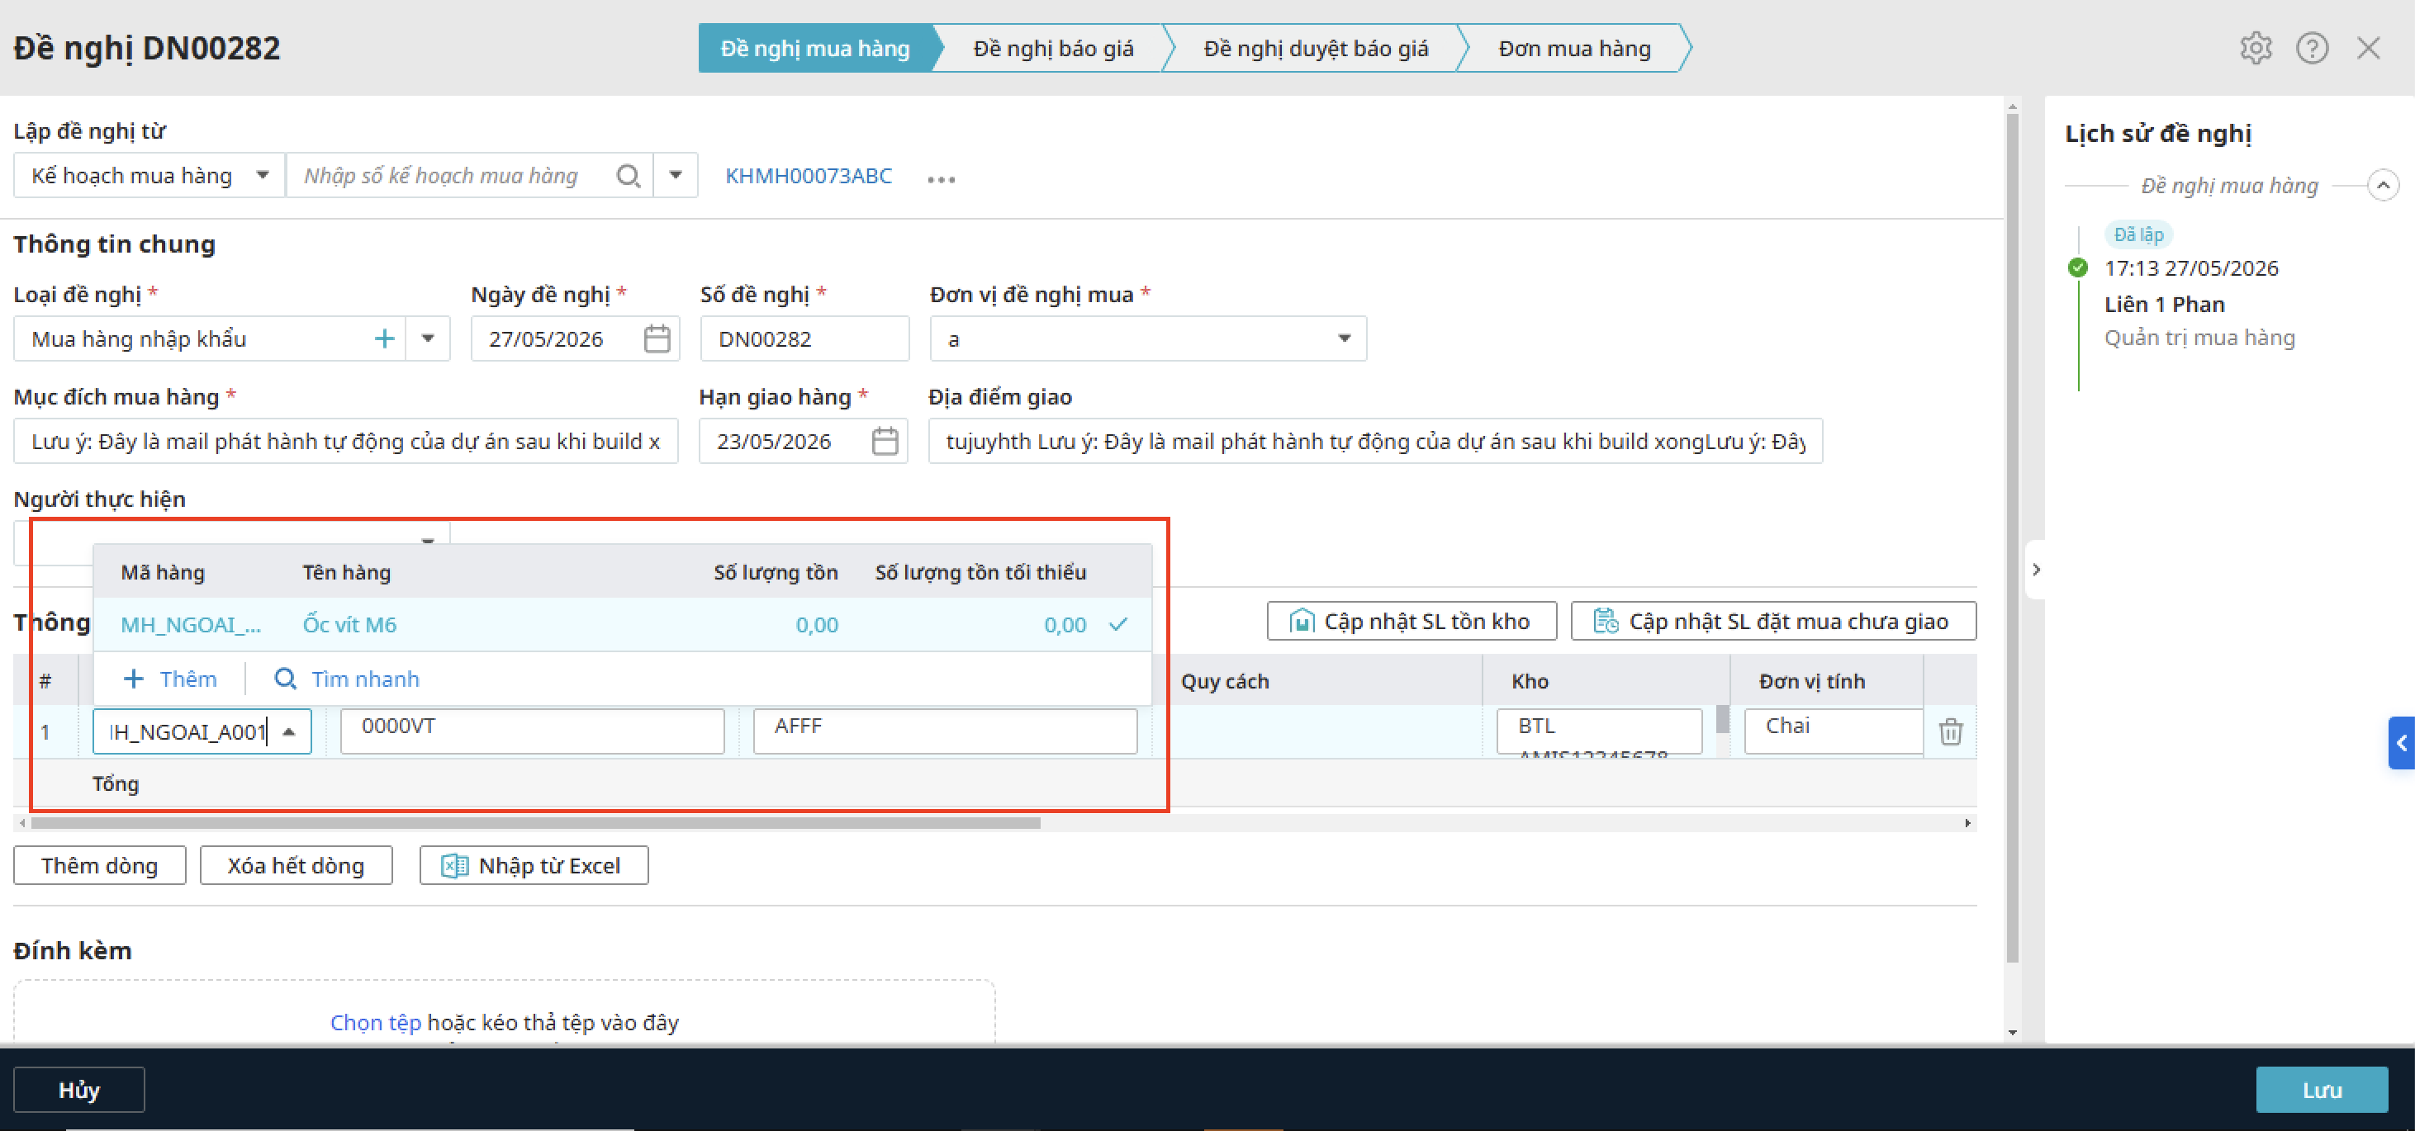The image size is (2415, 1131).
Task: Click the Số lượng tồn column header
Action: [776, 571]
